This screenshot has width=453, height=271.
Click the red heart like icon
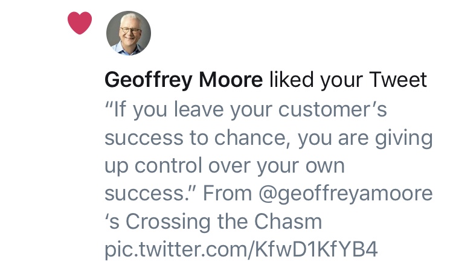click(x=80, y=24)
